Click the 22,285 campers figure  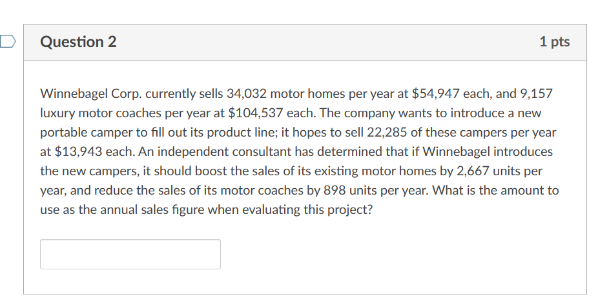[x=387, y=133]
